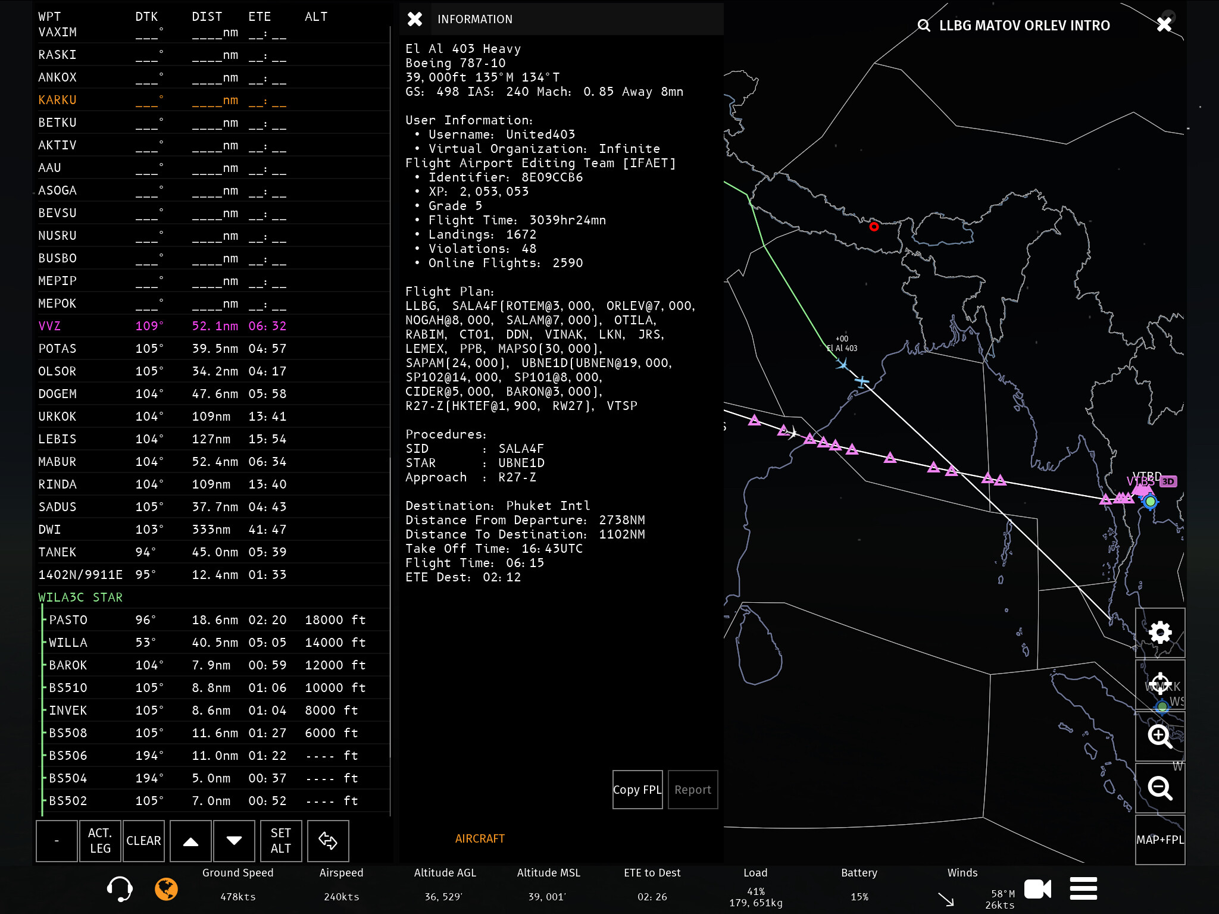Move waypoint down with down arrow

234,840
